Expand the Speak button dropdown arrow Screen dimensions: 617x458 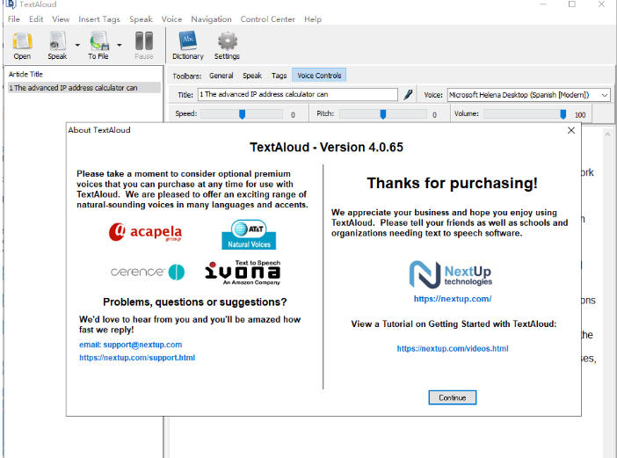[x=77, y=43]
